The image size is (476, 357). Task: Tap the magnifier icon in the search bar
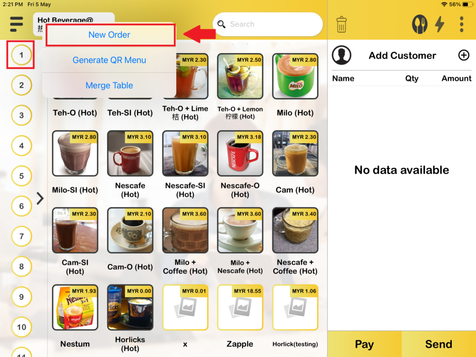pyautogui.click(x=222, y=24)
